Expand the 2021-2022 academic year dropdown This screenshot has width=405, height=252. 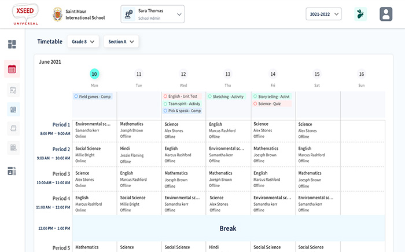click(x=323, y=14)
